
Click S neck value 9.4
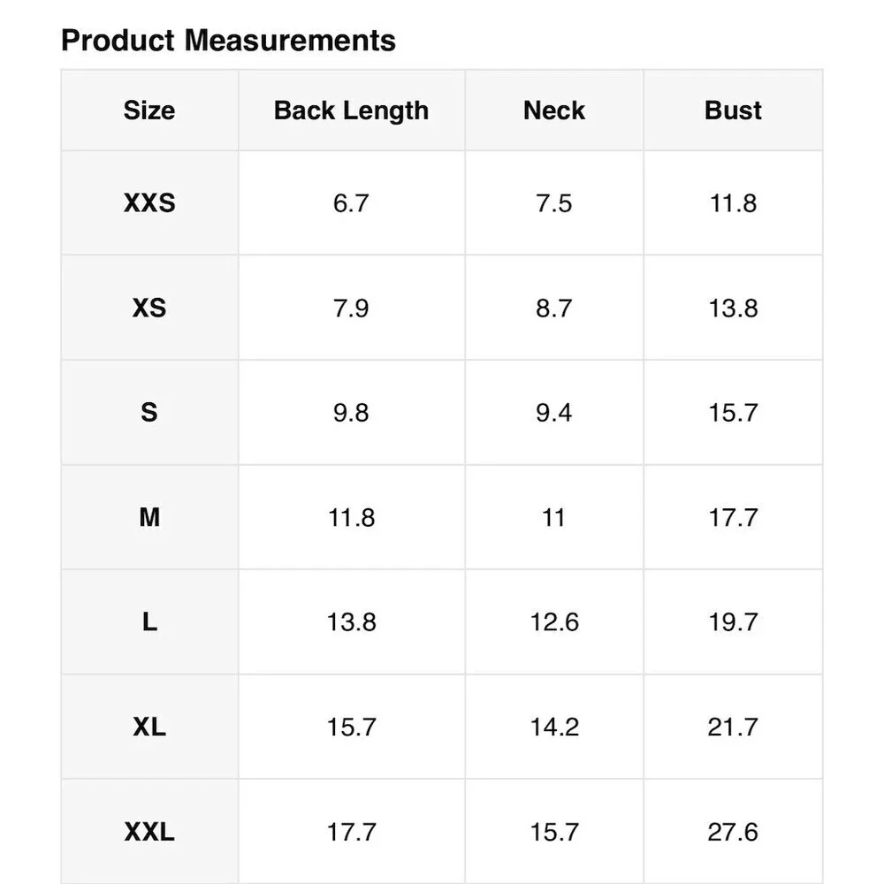point(554,412)
